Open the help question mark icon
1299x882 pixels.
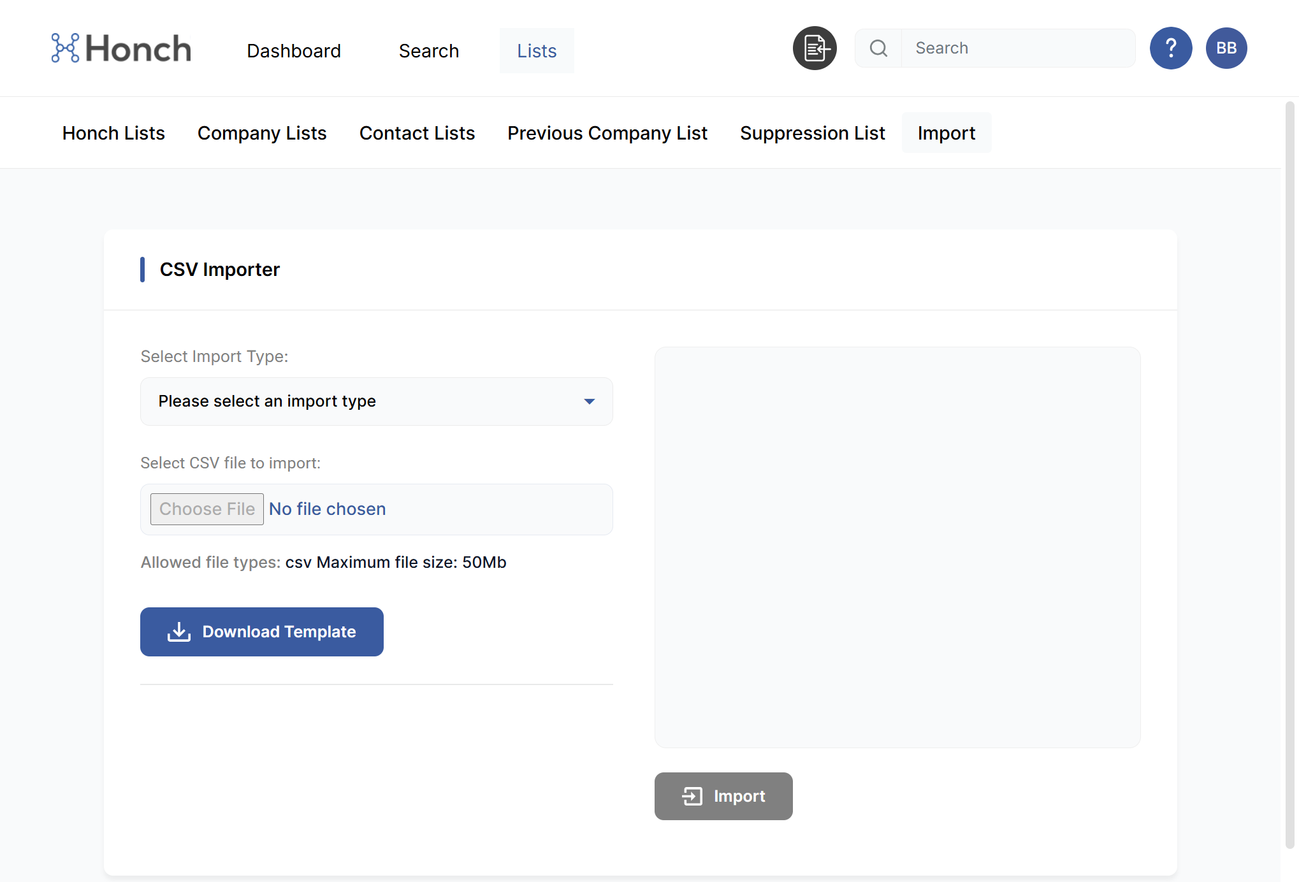tap(1170, 48)
